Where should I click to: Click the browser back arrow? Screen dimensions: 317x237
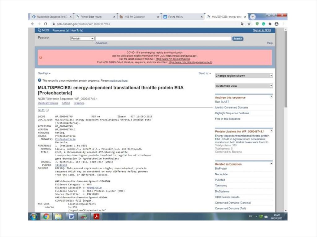[33, 24]
